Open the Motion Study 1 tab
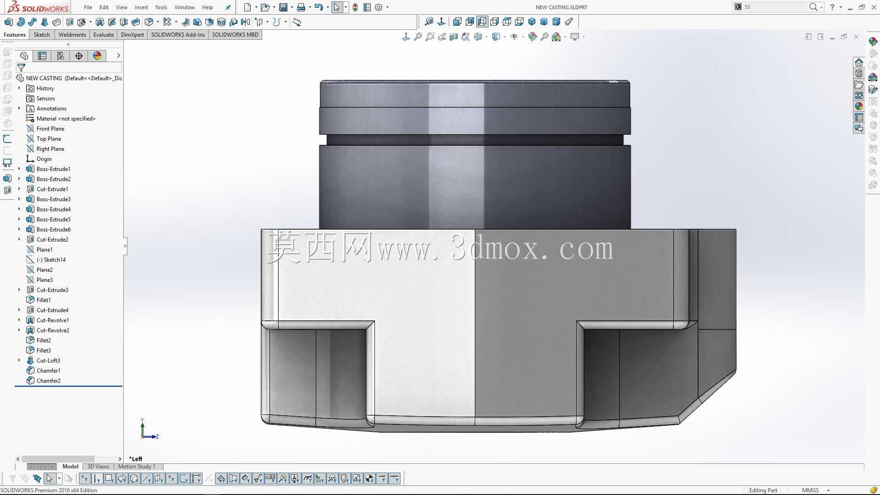 pyautogui.click(x=137, y=467)
